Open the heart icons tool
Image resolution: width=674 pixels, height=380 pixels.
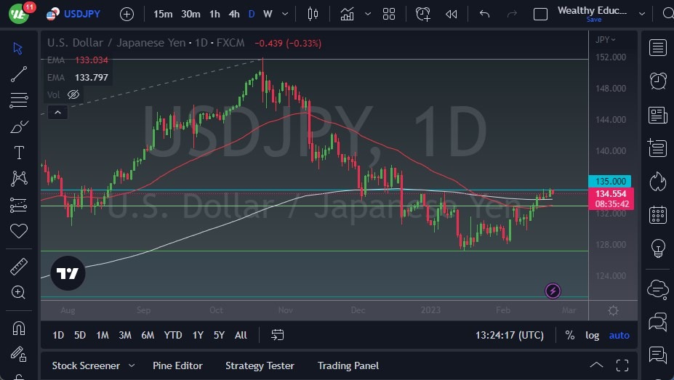coord(18,231)
